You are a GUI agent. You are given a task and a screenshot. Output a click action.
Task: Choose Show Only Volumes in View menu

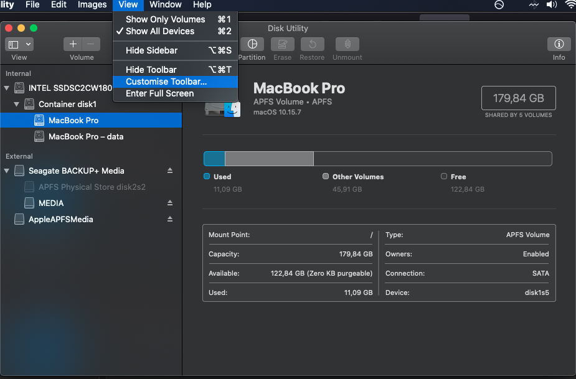176,19
